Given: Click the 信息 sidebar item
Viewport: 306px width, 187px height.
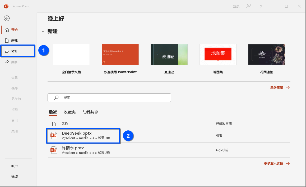Looking at the screenshot, I should point(15,77).
